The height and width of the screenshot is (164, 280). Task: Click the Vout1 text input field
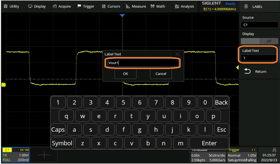coord(143,63)
